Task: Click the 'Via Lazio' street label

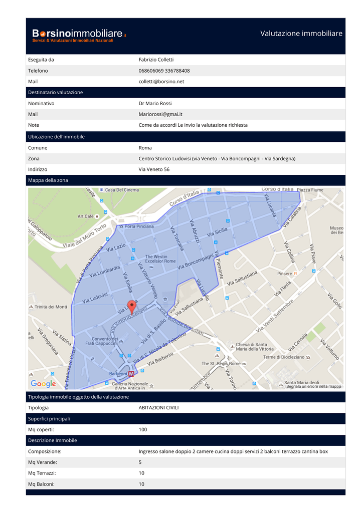Action: pyautogui.click(x=116, y=247)
